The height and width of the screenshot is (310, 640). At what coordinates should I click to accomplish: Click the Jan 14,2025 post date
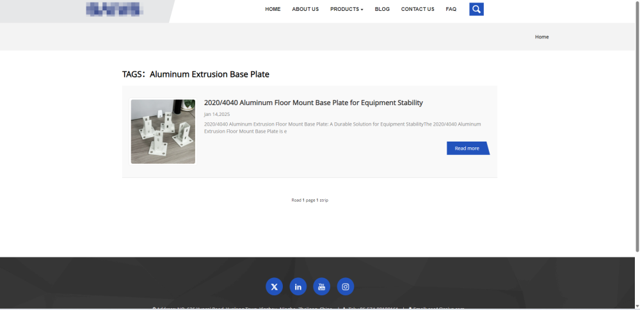[x=217, y=115]
